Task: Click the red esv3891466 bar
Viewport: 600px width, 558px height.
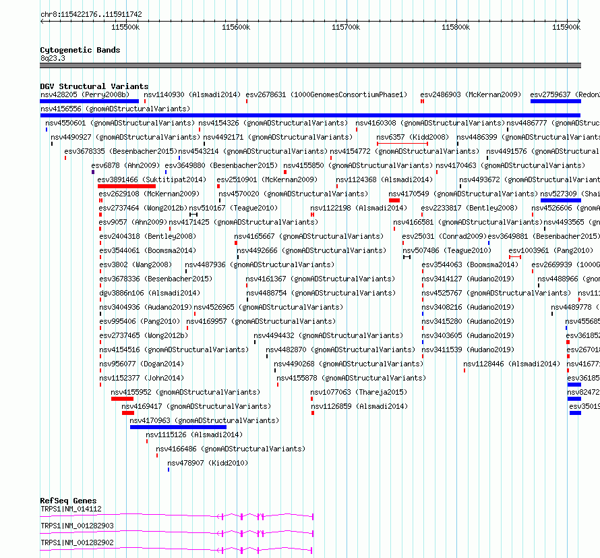Action: [127, 186]
